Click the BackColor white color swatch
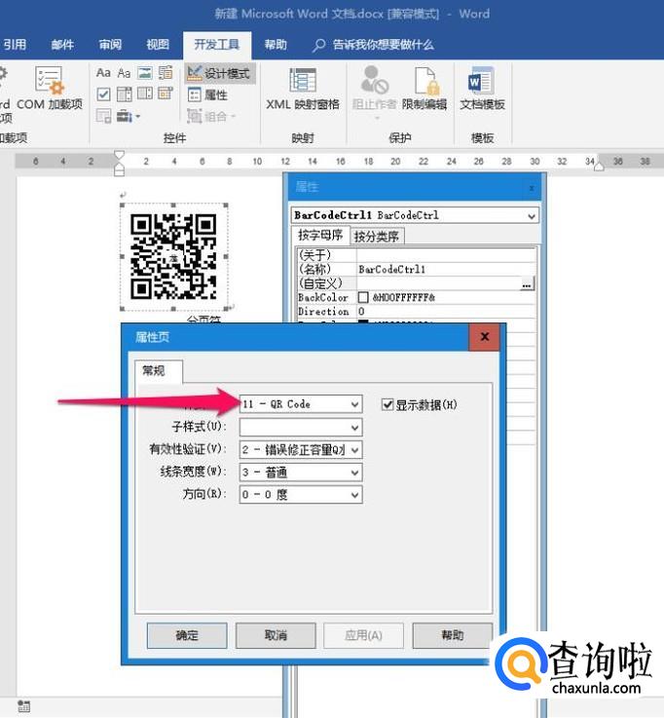The height and width of the screenshot is (718, 664). [x=363, y=297]
